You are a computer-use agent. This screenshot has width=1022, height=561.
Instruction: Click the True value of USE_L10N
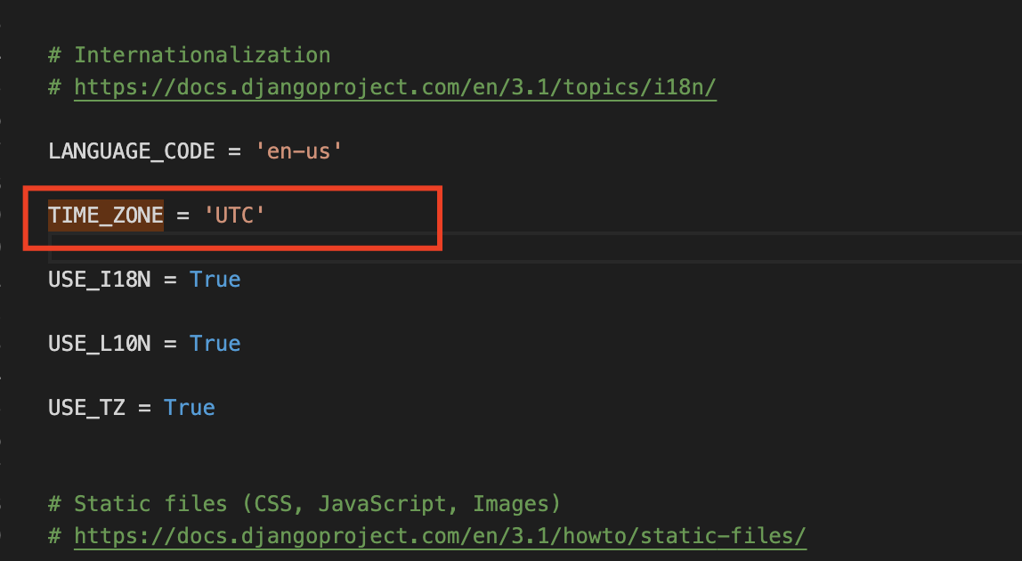(215, 344)
